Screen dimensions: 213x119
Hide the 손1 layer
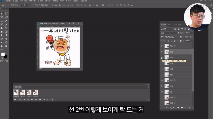(x=162, y=86)
